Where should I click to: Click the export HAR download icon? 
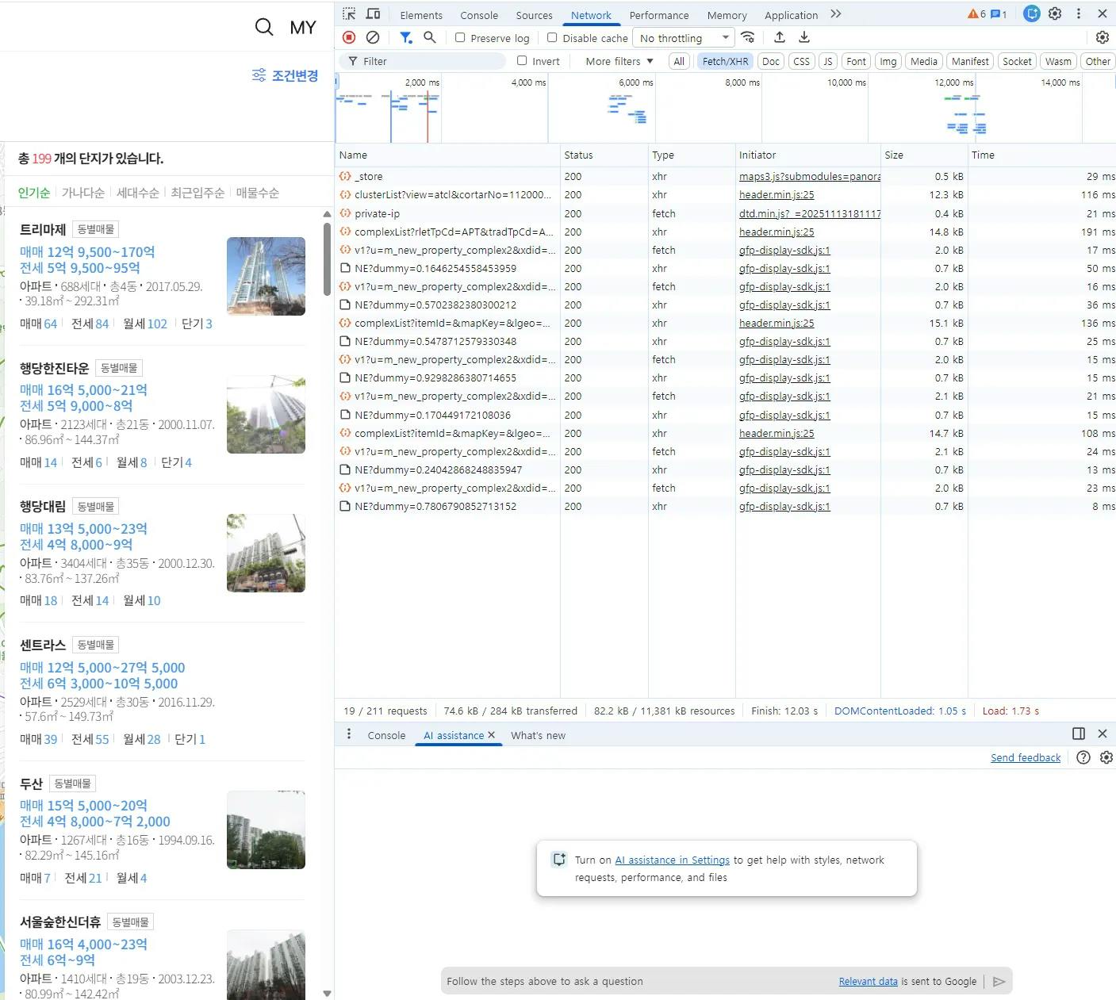coord(804,37)
